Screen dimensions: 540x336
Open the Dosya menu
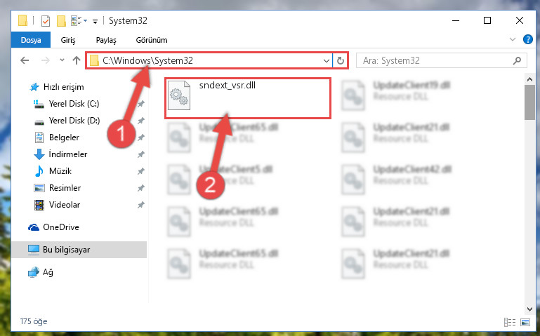(x=31, y=40)
